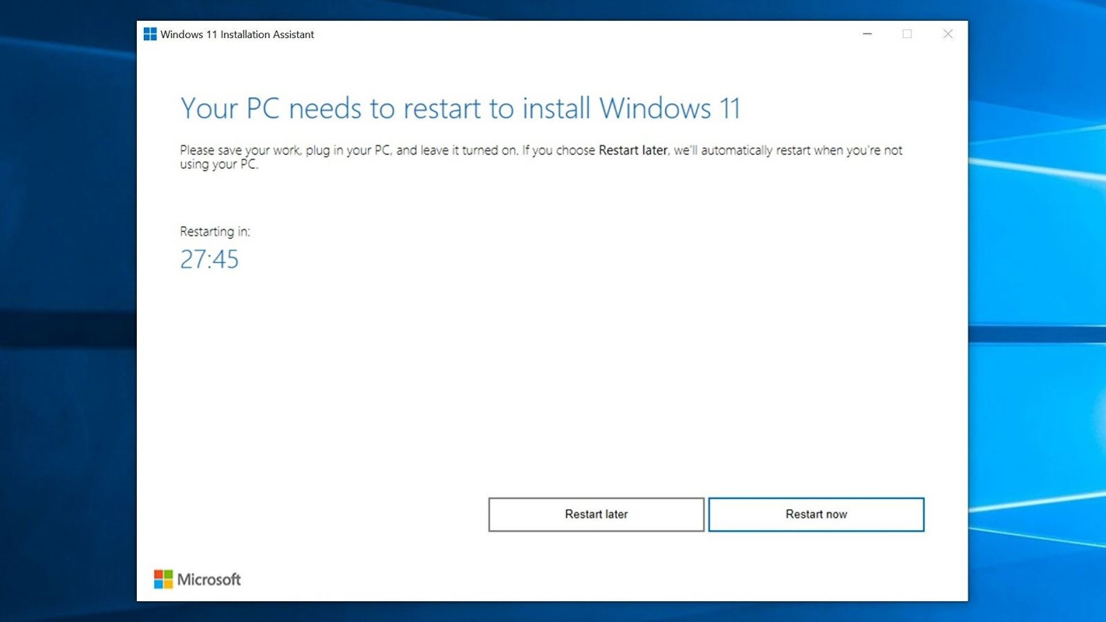Minimize the Installation Assistant window
The height and width of the screenshot is (622, 1106).
[x=867, y=33]
